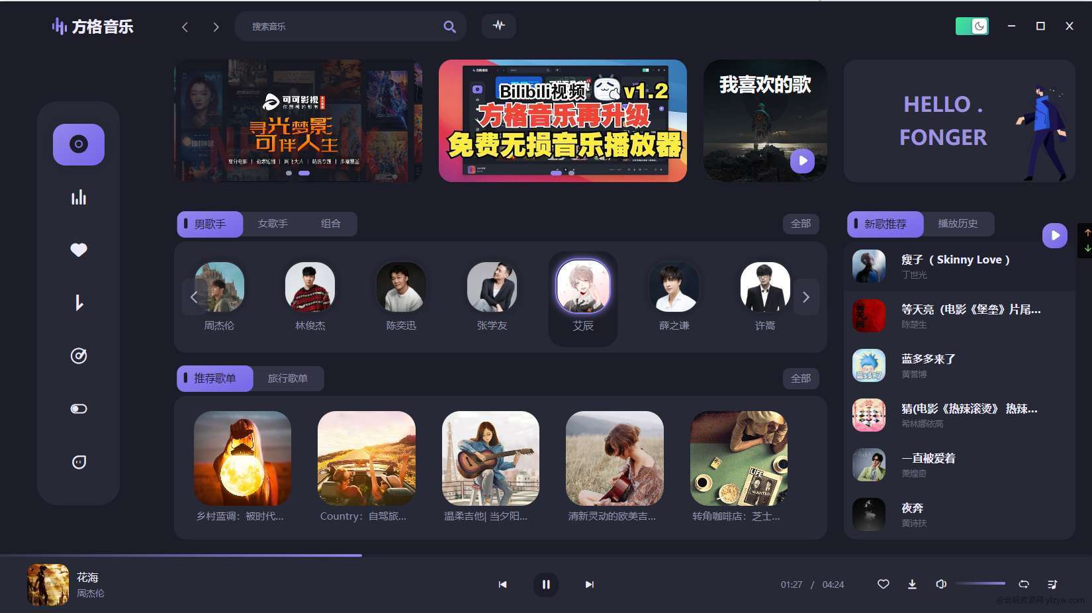The height and width of the screenshot is (613, 1092).
Task: Open the Country 自驾旅 playlist cover
Action: (x=367, y=458)
